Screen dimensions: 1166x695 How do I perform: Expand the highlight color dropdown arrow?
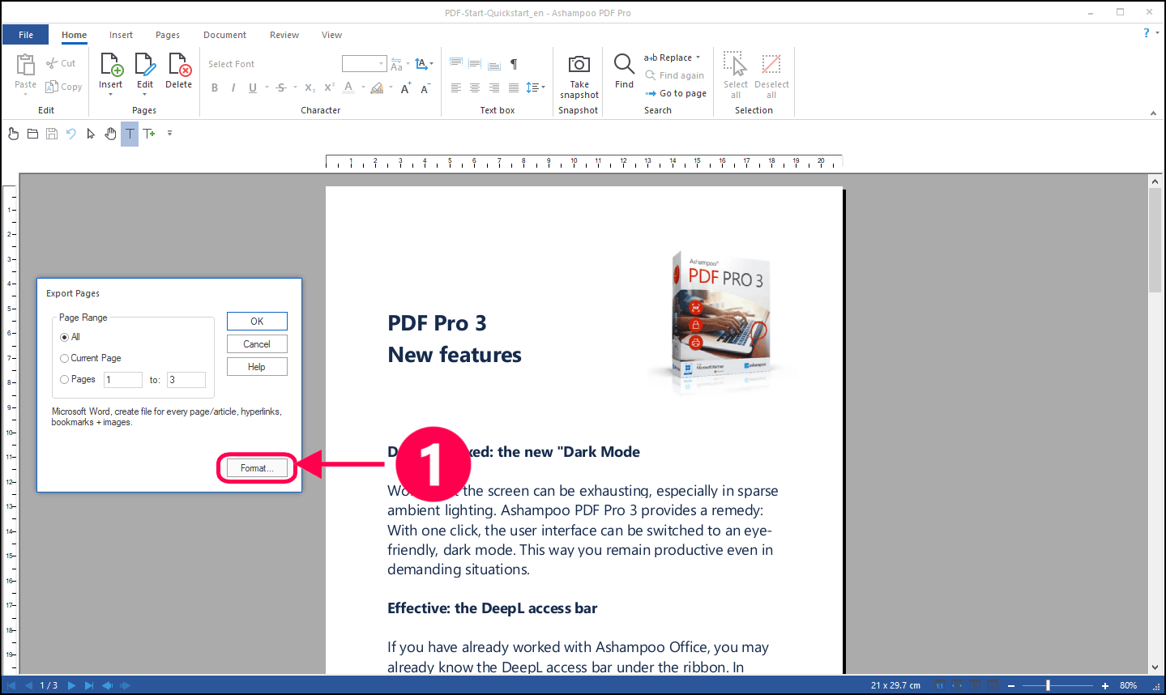point(391,87)
